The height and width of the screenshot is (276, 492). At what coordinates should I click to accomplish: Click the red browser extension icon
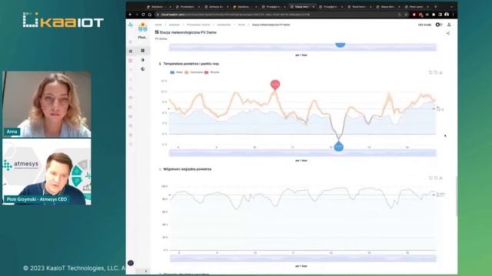414,15
